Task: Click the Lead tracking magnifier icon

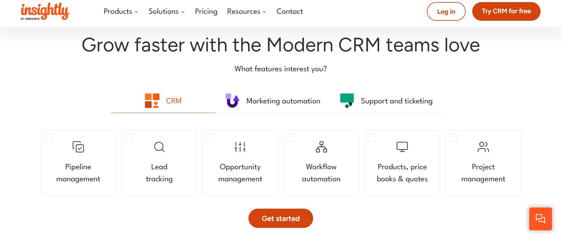Action: (x=159, y=147)
